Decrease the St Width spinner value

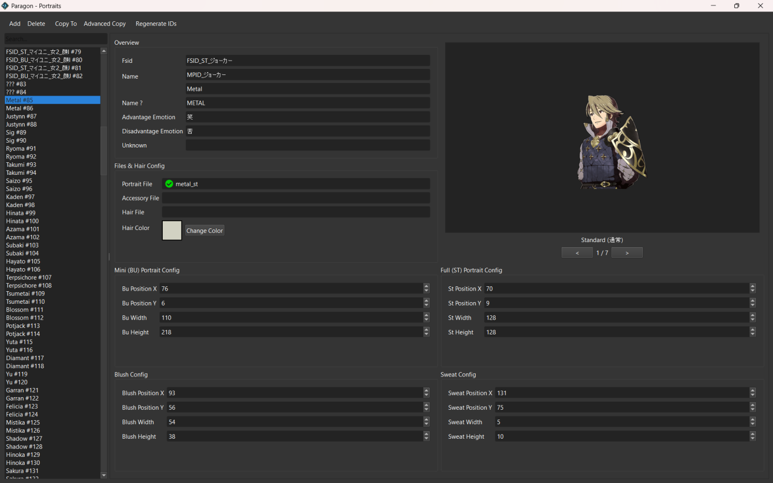pos(752,320)
